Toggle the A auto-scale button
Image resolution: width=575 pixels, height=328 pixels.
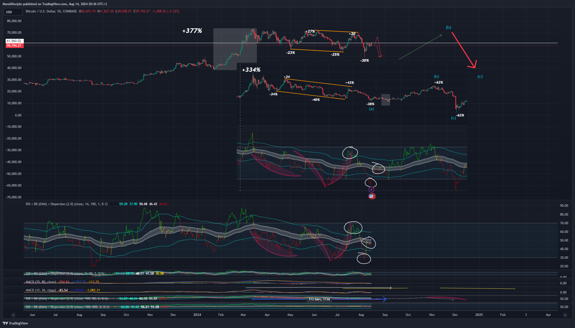click(x=565, y=315)
